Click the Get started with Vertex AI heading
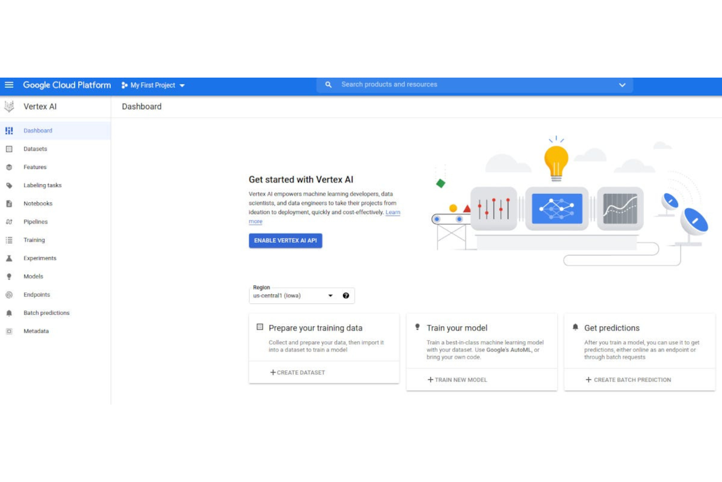722x482 pixels. [x=301, y=180]
